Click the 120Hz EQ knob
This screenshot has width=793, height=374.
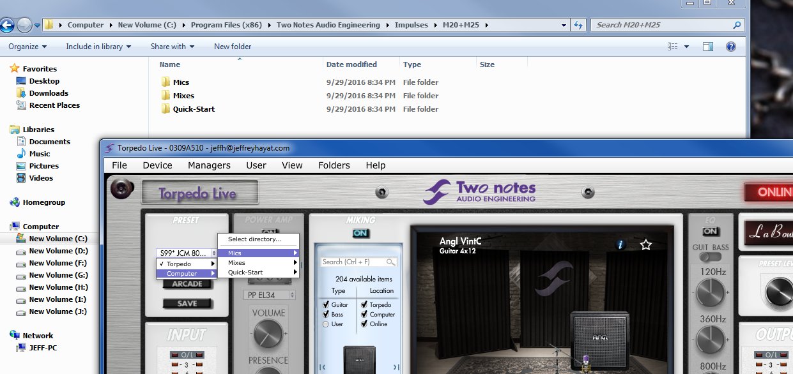[x=711, y=293]
